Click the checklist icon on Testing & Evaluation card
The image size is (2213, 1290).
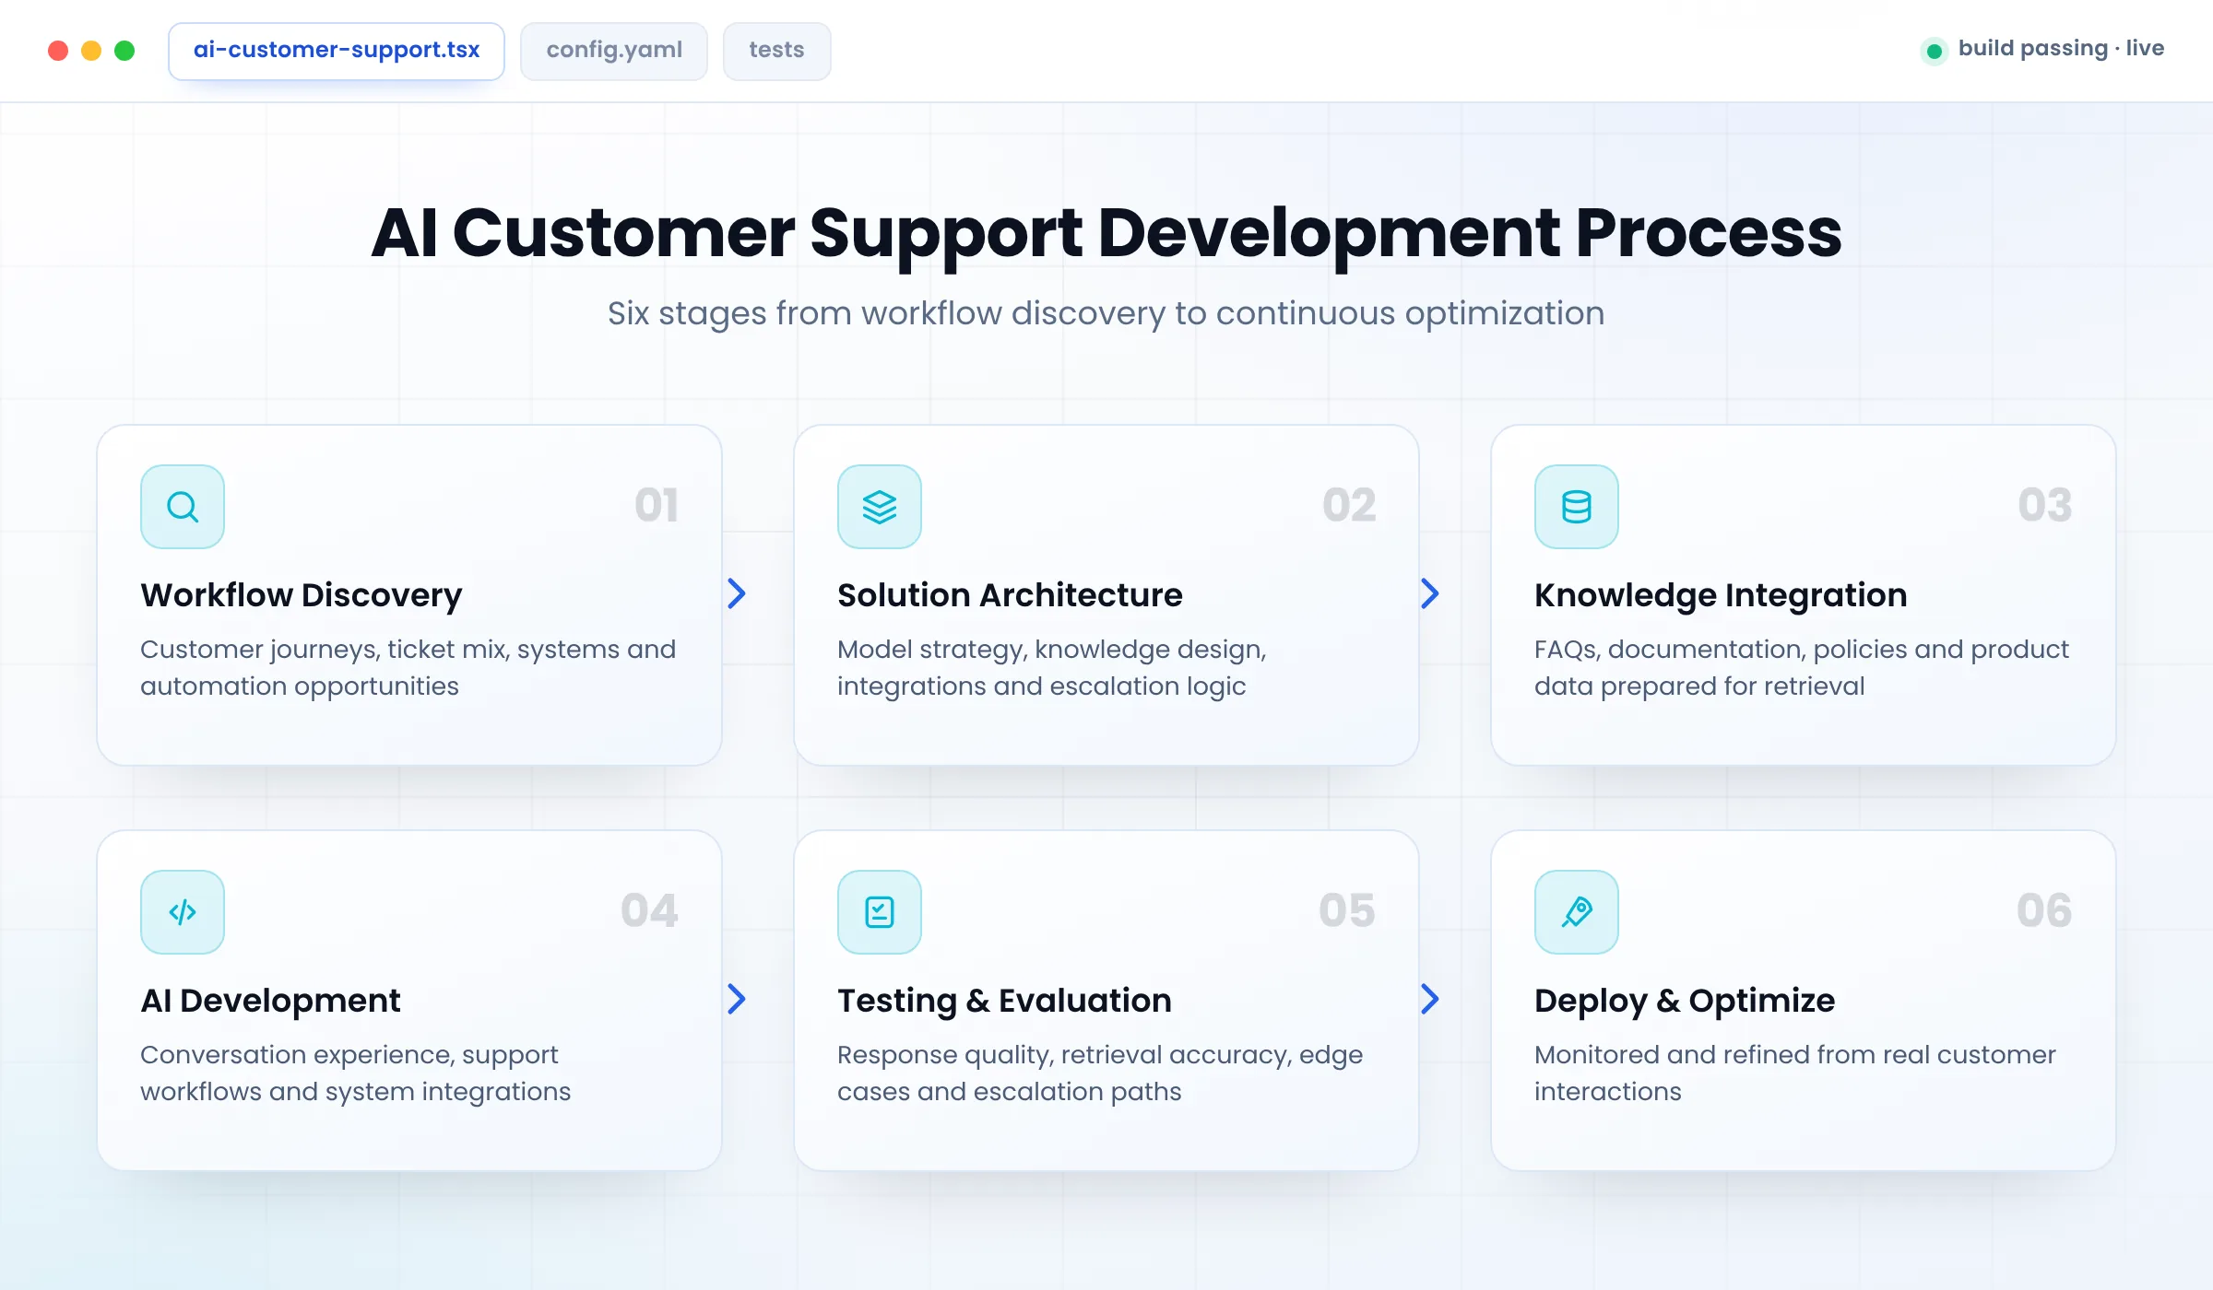point(880,912)
